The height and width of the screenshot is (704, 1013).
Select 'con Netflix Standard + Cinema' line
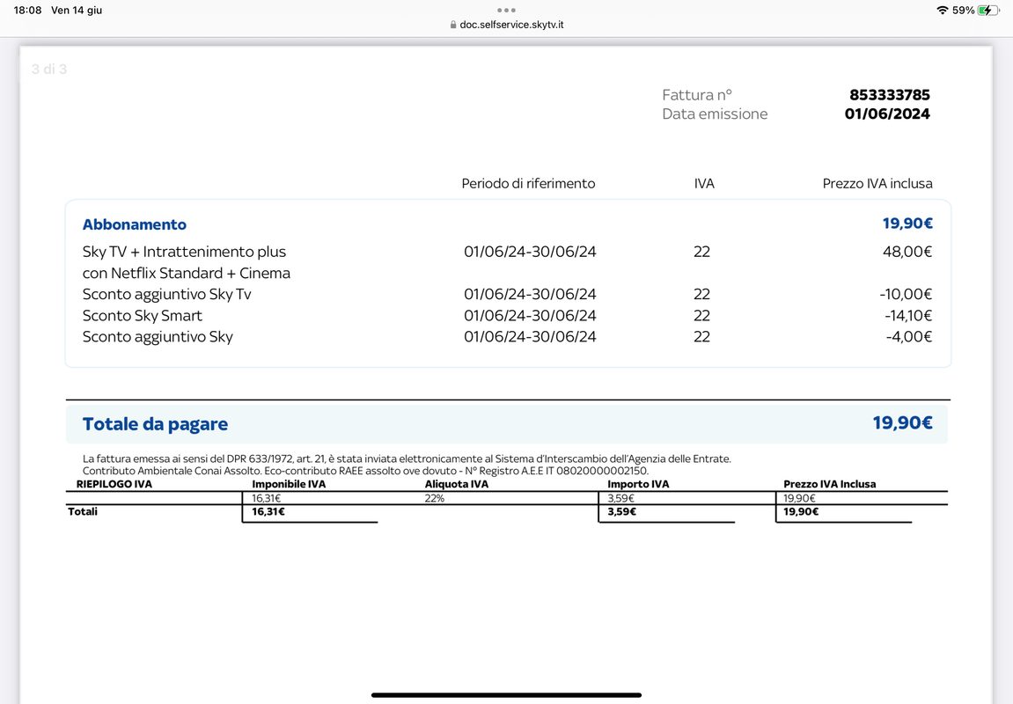click(187, 273)
